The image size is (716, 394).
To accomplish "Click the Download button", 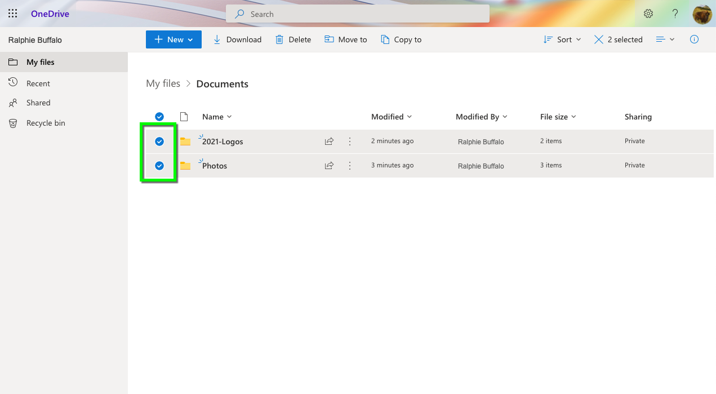I will pyautogui.click(x=237, y=39).
